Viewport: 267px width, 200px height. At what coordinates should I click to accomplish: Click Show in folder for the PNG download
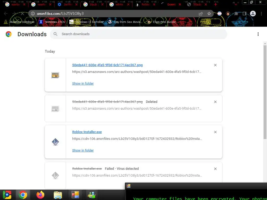coord(83,84)
